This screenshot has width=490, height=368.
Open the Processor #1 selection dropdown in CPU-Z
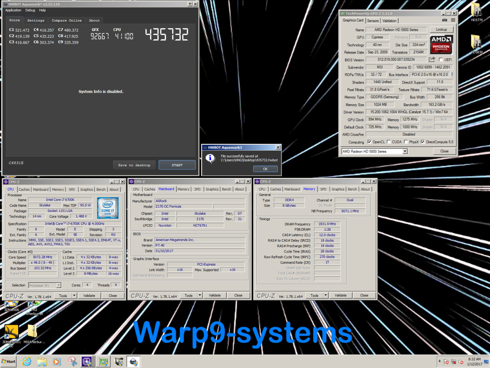59,285
